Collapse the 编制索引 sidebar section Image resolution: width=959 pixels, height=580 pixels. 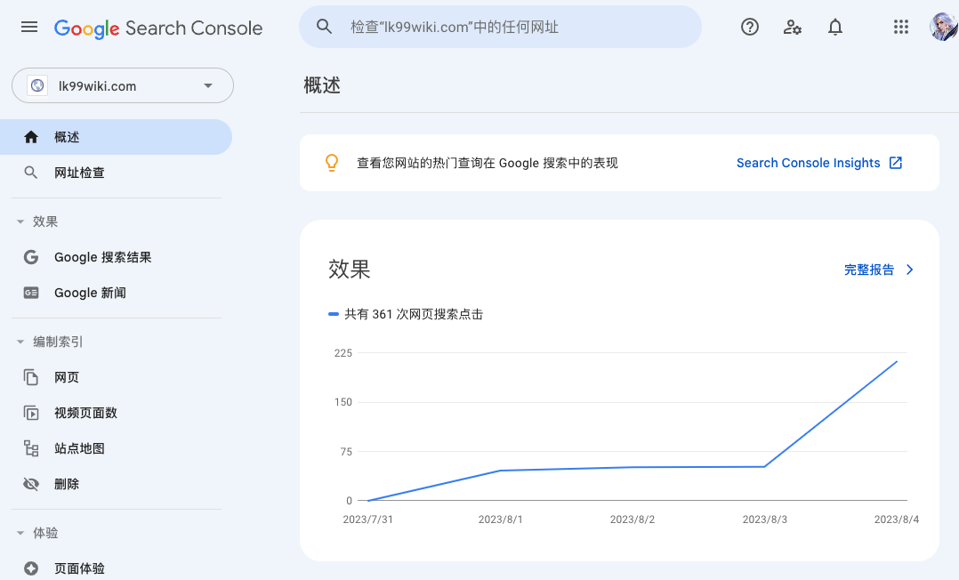click(x=21, y=341)
